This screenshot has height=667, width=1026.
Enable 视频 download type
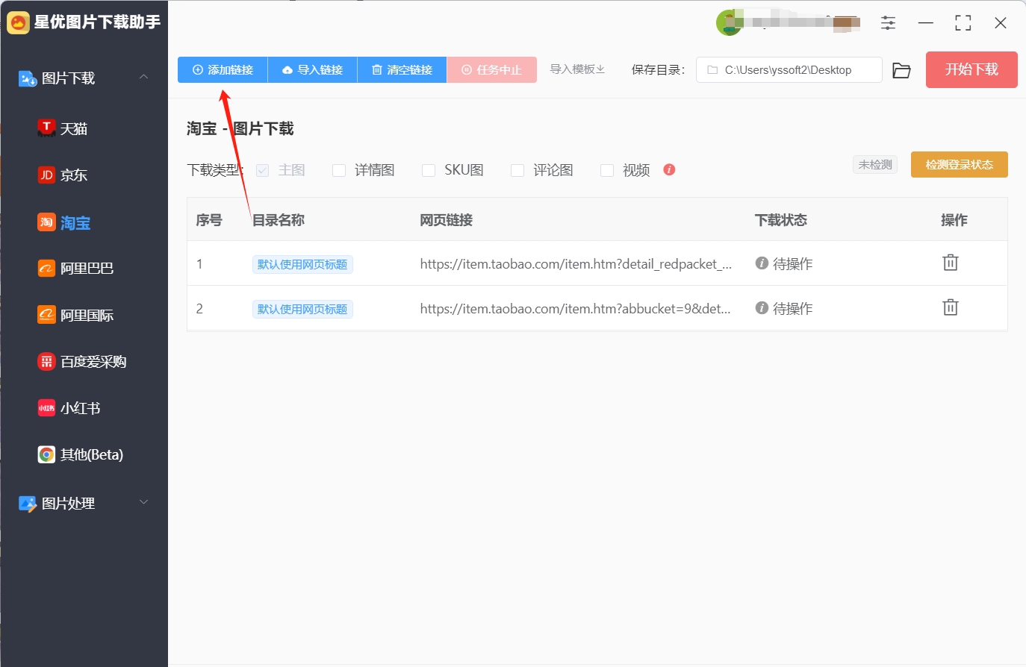[607, 170]
